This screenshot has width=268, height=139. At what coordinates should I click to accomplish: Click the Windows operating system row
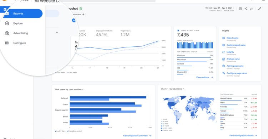tap(195, 56)
